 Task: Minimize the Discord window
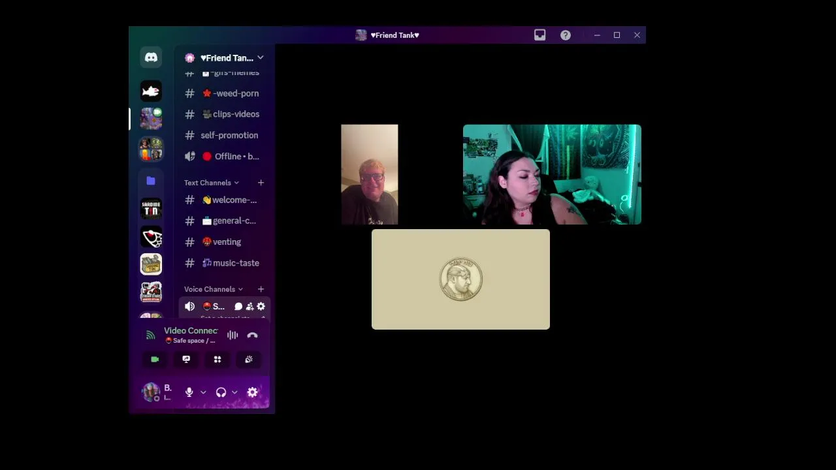[597, 35]
